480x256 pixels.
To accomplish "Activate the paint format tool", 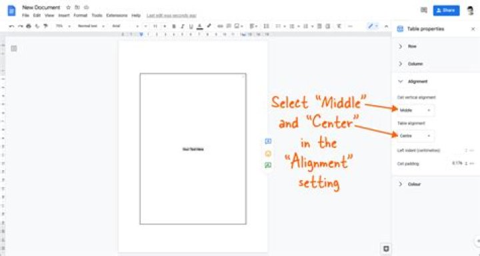I will tap(45, 27).
